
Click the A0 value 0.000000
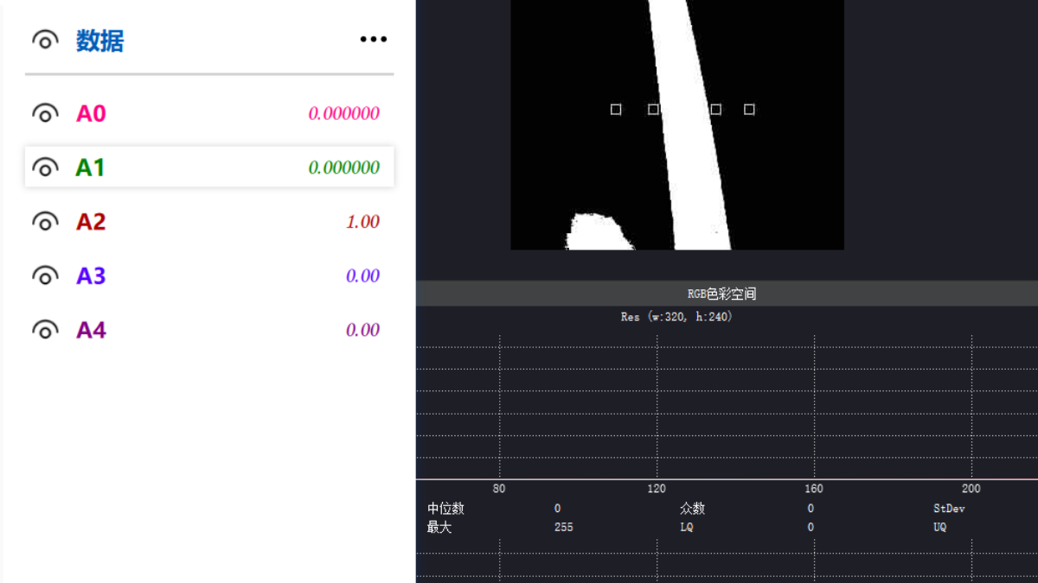pyautogui.click(x=344, y=113)
